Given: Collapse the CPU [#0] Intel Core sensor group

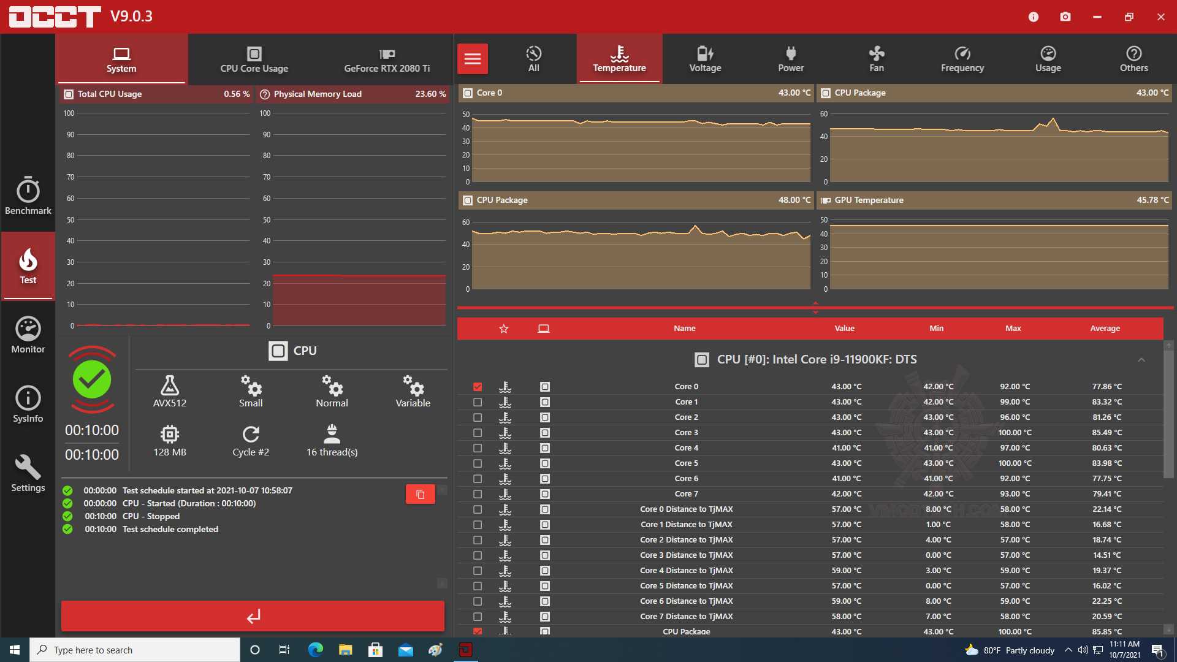Looking at the screenshot, I should [1141, 360].
